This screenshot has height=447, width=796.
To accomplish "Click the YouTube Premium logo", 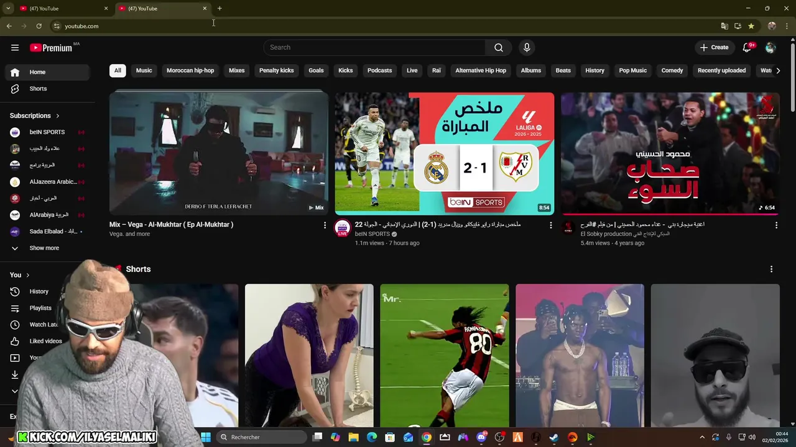I will 51,48.
